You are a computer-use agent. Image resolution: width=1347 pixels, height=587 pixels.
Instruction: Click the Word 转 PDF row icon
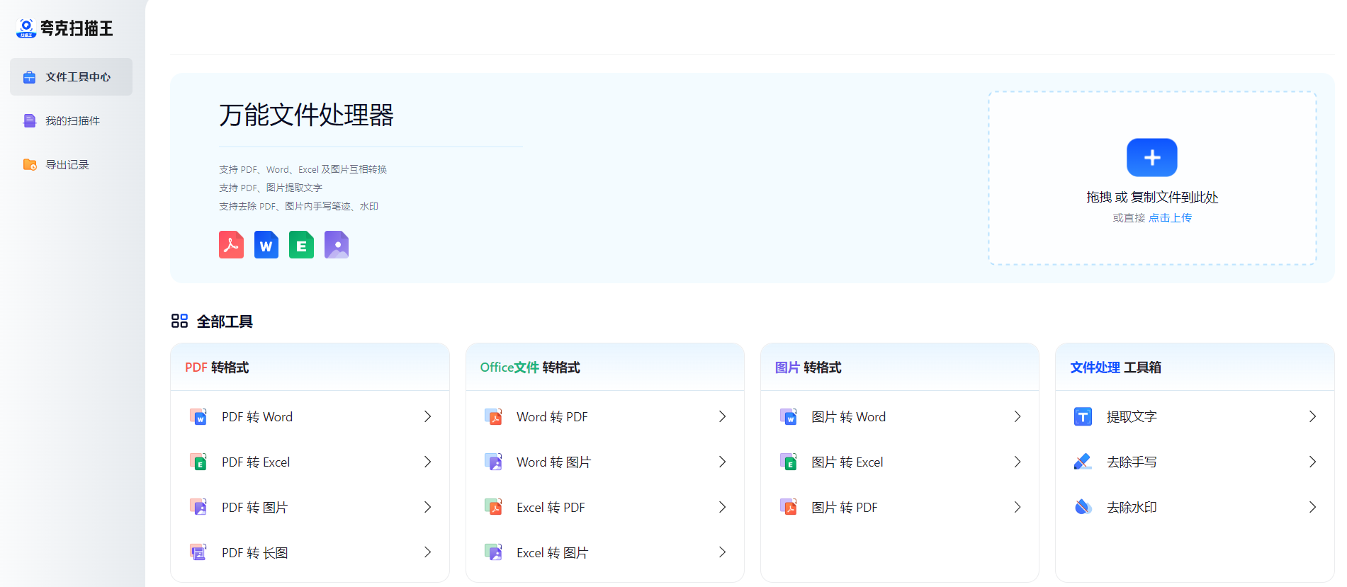[493, 416]
